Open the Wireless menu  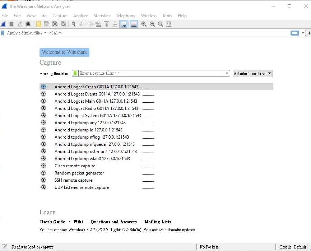click(149, 16)
